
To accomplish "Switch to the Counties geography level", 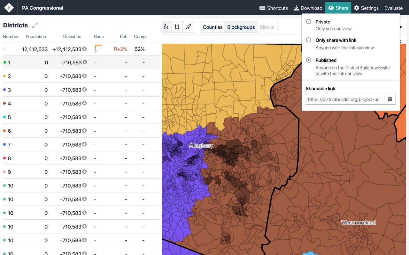I will click(x=212, y=27).
